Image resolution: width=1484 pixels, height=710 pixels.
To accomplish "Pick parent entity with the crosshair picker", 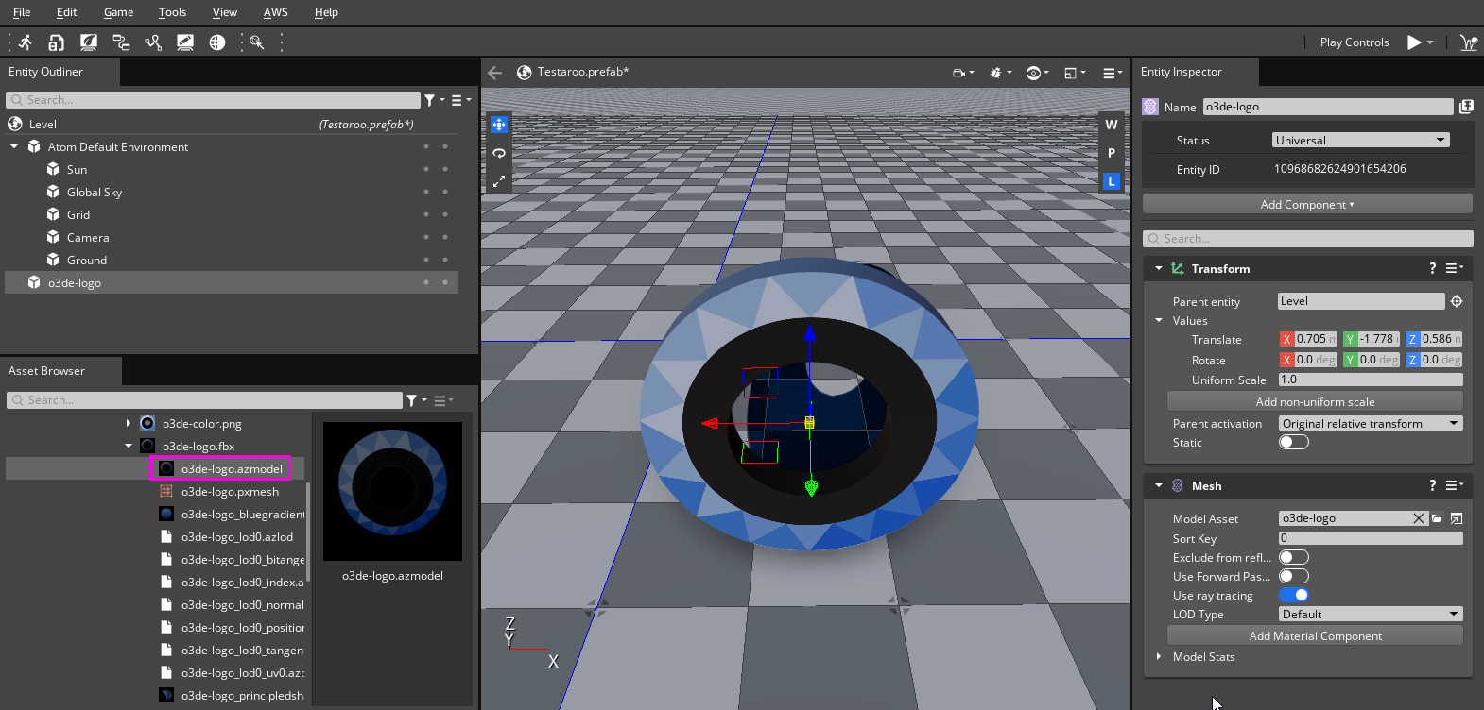I will click(1457, 302).
